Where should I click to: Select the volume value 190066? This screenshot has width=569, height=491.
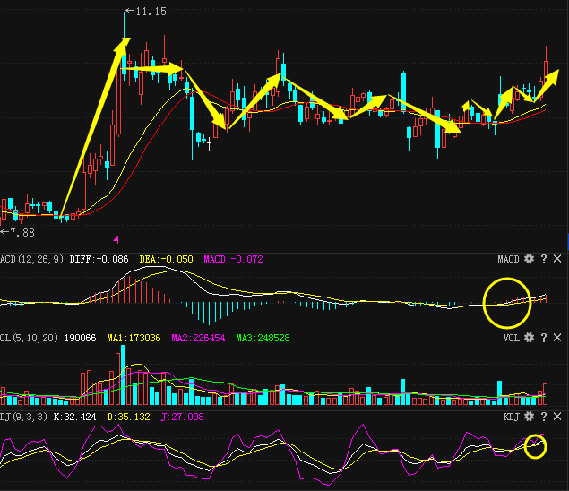(x=80, y=338)
